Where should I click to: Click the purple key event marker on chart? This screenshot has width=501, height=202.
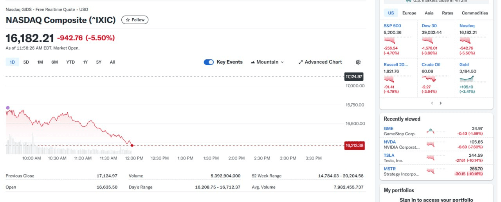pyautogui.click(x=7, y=108)
